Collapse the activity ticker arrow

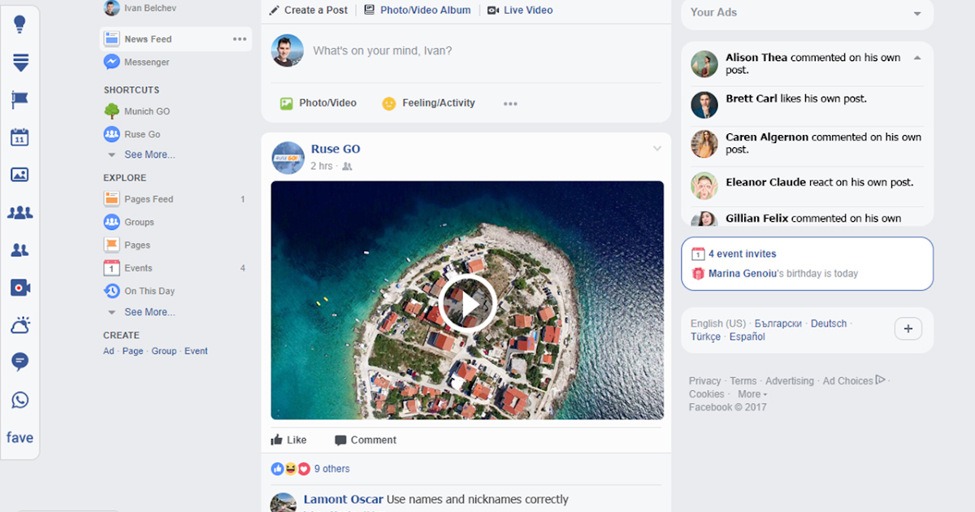[x=917, y=58]
